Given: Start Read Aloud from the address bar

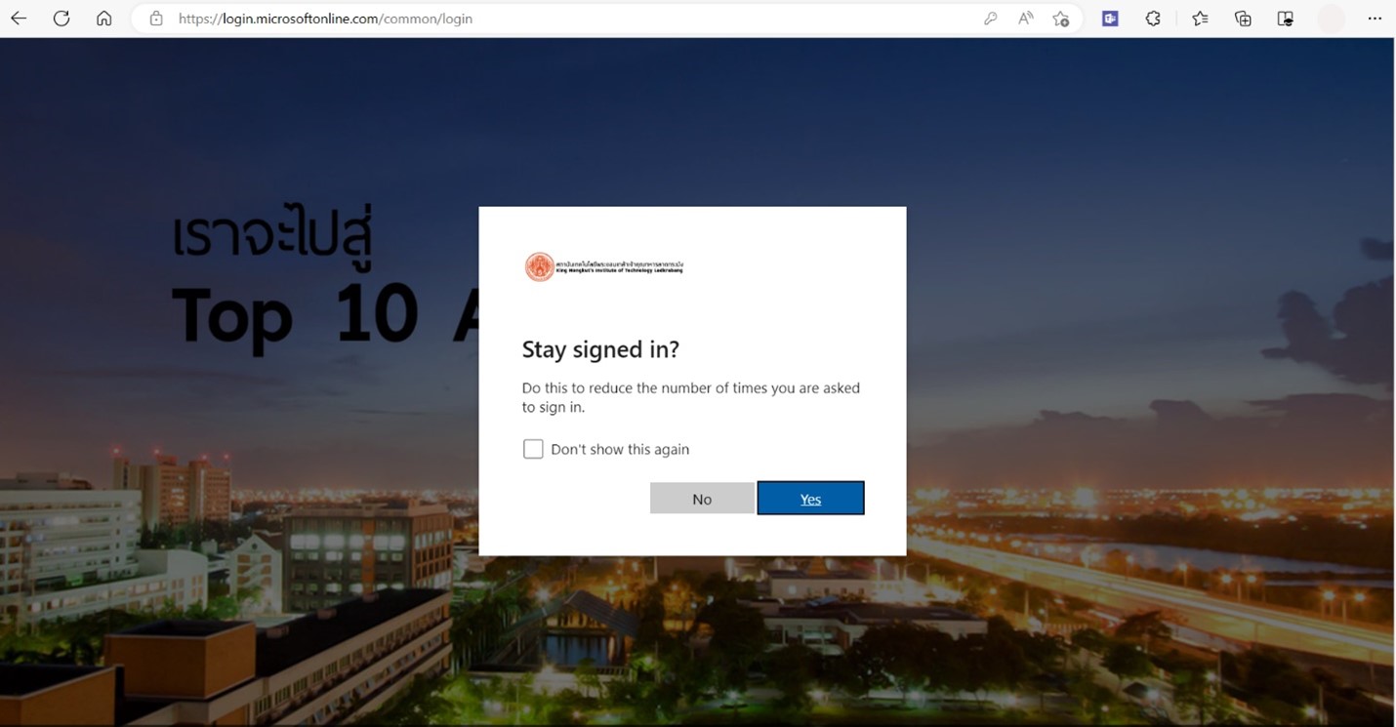Looking at the screenshot, I should [x=1025, y=19].
